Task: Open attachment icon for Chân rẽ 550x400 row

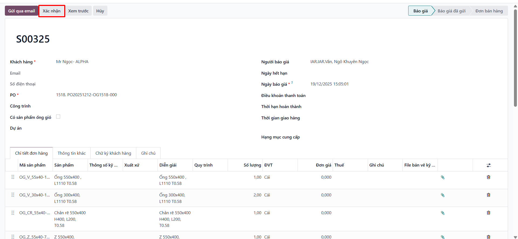Action: click(x=442, y=213)
